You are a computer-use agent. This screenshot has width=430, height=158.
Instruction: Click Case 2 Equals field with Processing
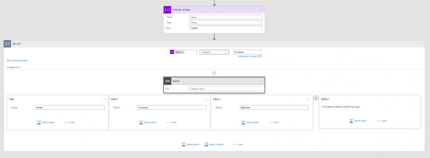[x=171, y=108]
